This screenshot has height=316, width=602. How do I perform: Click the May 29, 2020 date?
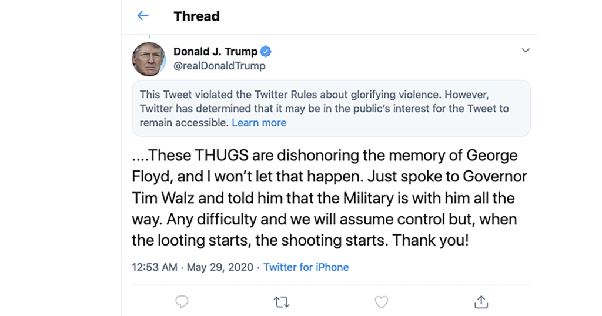coord(220,267)
